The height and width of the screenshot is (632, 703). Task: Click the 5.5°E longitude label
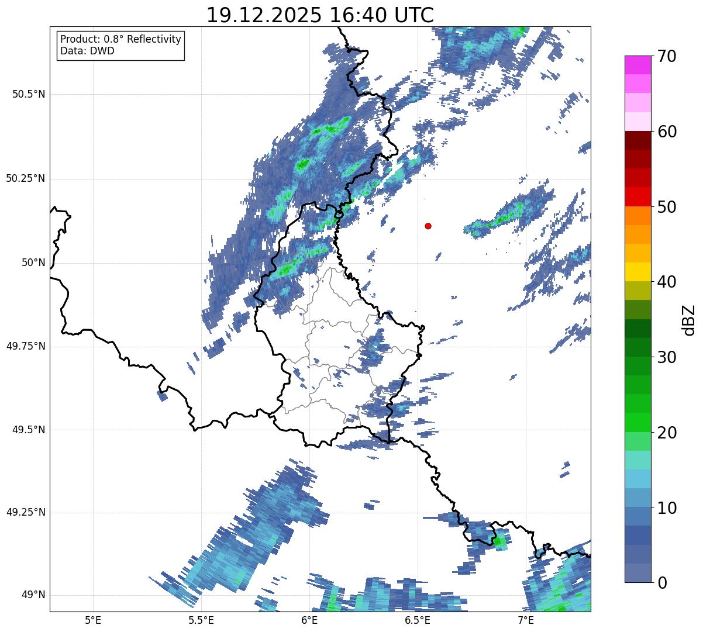(x=201, y=620)
